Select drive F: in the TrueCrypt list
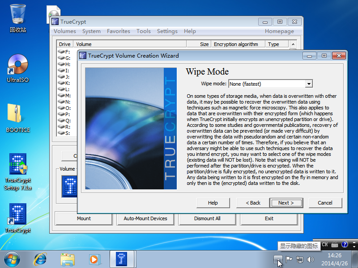358x268 pixels. coord(64,52)
